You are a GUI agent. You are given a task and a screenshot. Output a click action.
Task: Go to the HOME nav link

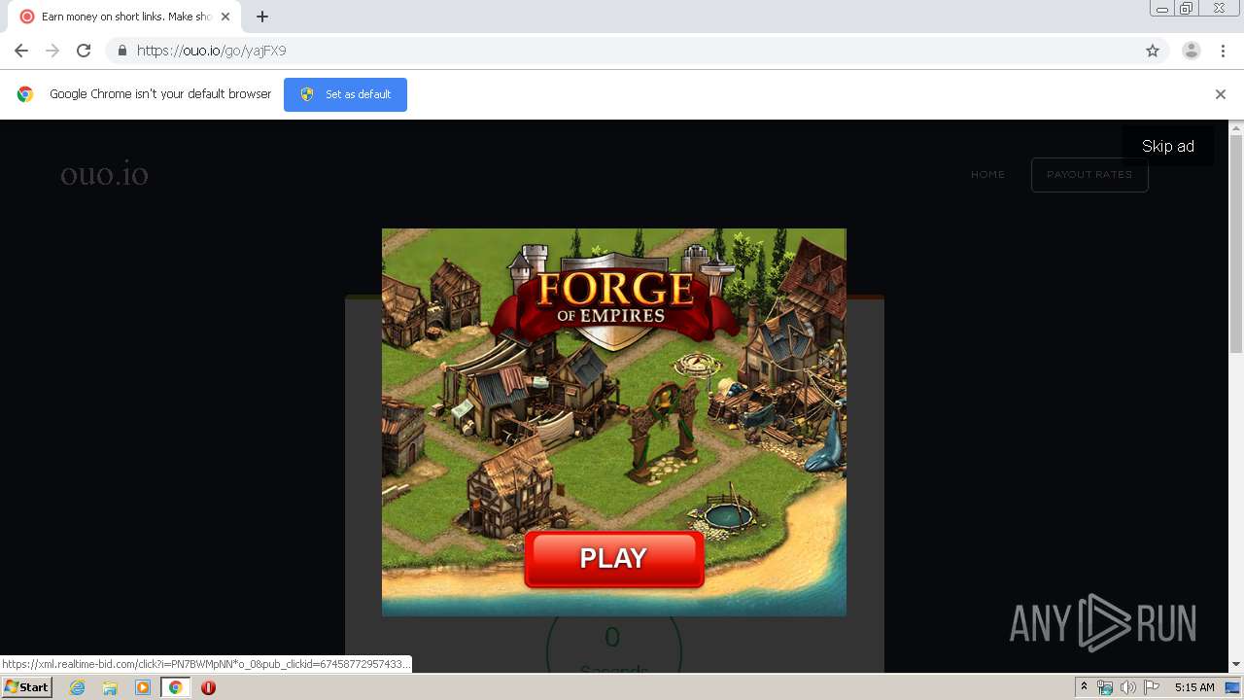coord(987,175)
